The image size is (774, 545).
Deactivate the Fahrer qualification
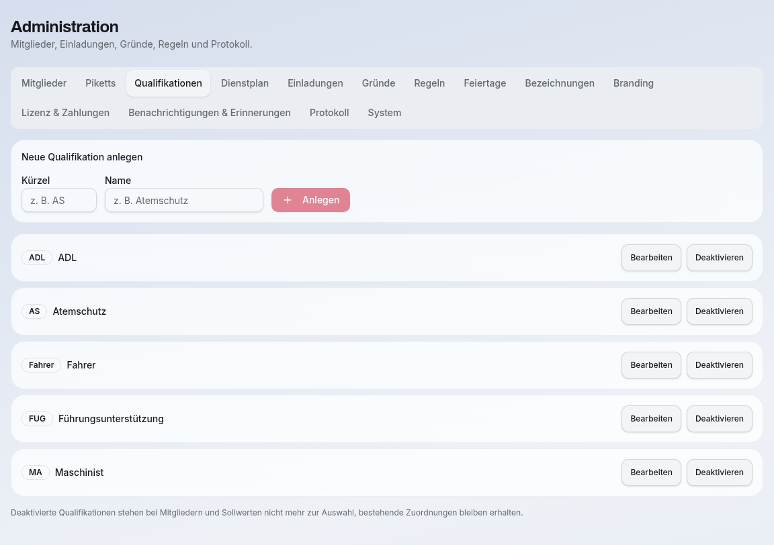719,366
